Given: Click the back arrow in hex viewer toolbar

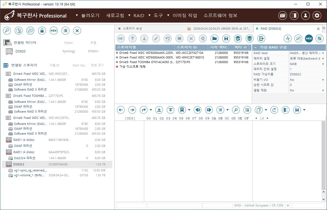Looking at the screenshot, I should pos(121,110).
